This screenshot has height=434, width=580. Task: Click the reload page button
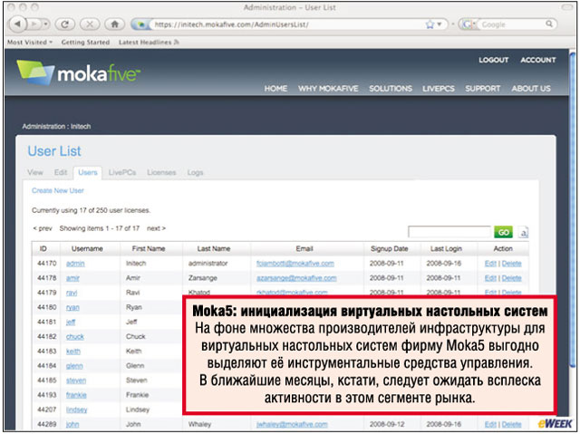click(x=65, y=24)
